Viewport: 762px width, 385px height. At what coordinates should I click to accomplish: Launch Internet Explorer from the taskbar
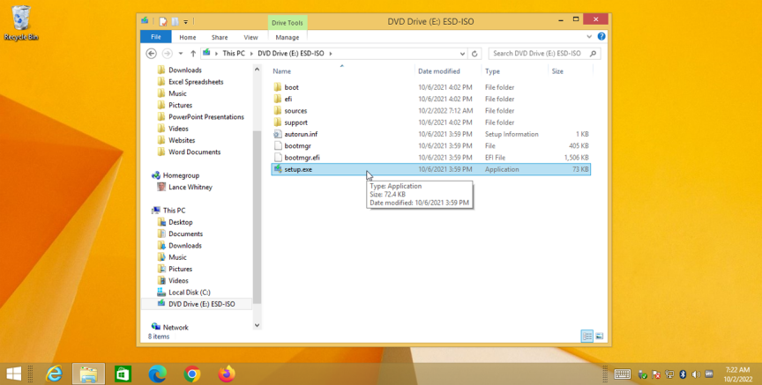54,374
